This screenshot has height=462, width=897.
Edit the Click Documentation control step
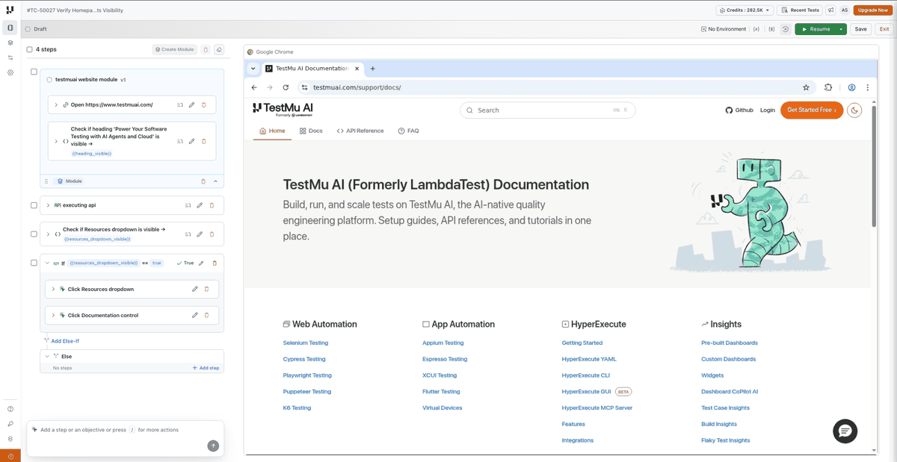[x=195, y=315]
